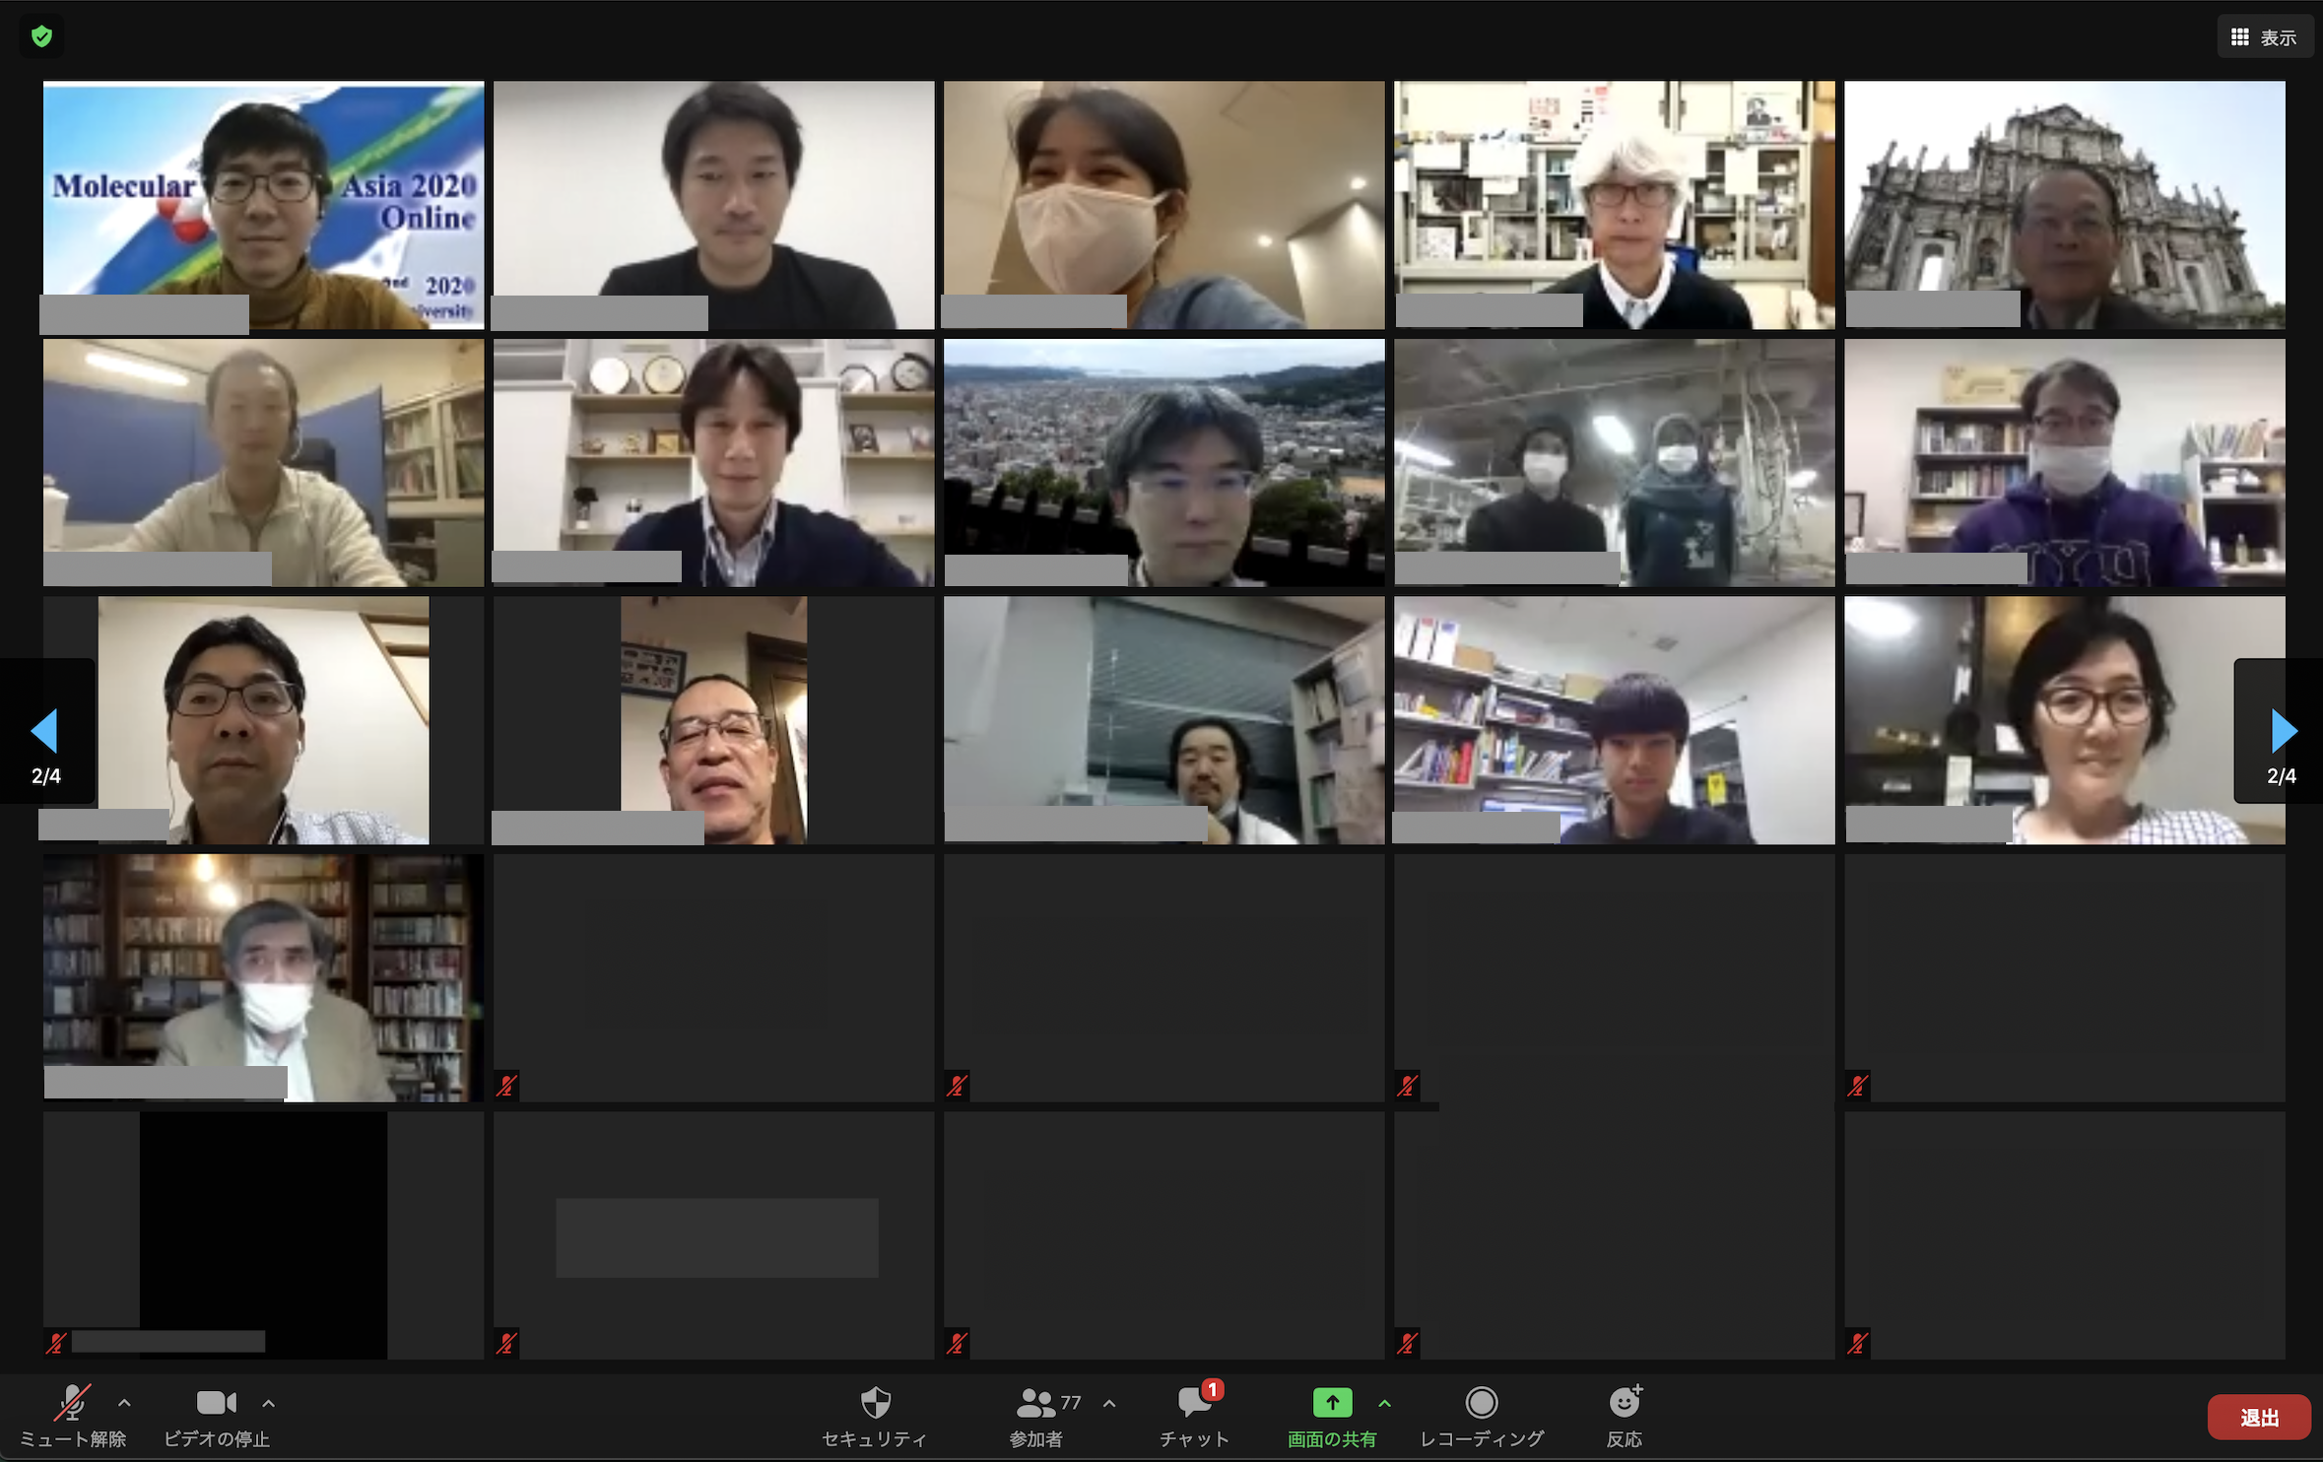Select tile of man beside blue office partition
This screenshot has height=1462, width=2323.
click(x=263, y=462)
